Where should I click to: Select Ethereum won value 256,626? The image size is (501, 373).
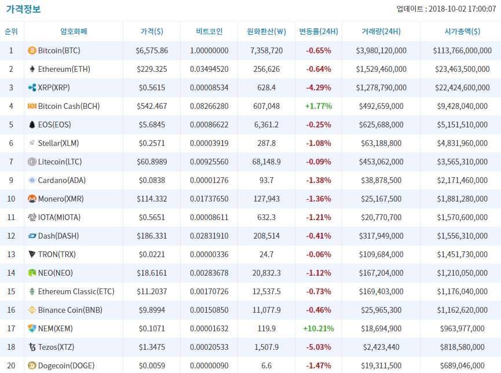tap(266, 69)
